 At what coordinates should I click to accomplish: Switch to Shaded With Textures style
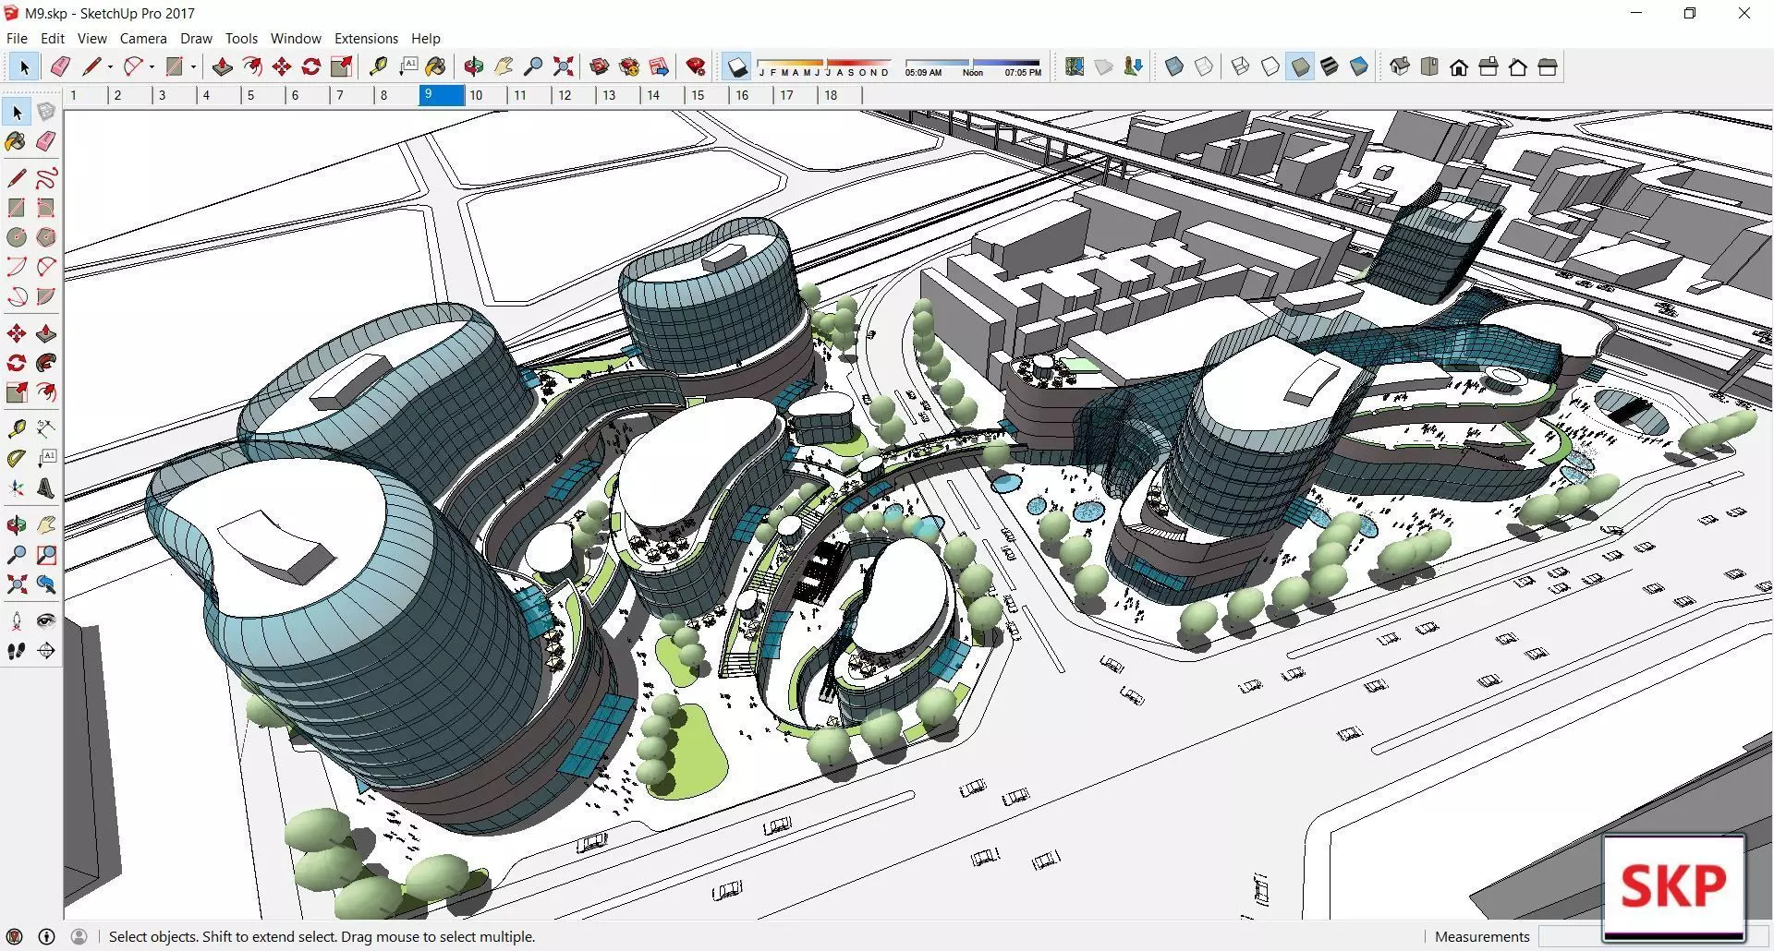[1330, 66]
